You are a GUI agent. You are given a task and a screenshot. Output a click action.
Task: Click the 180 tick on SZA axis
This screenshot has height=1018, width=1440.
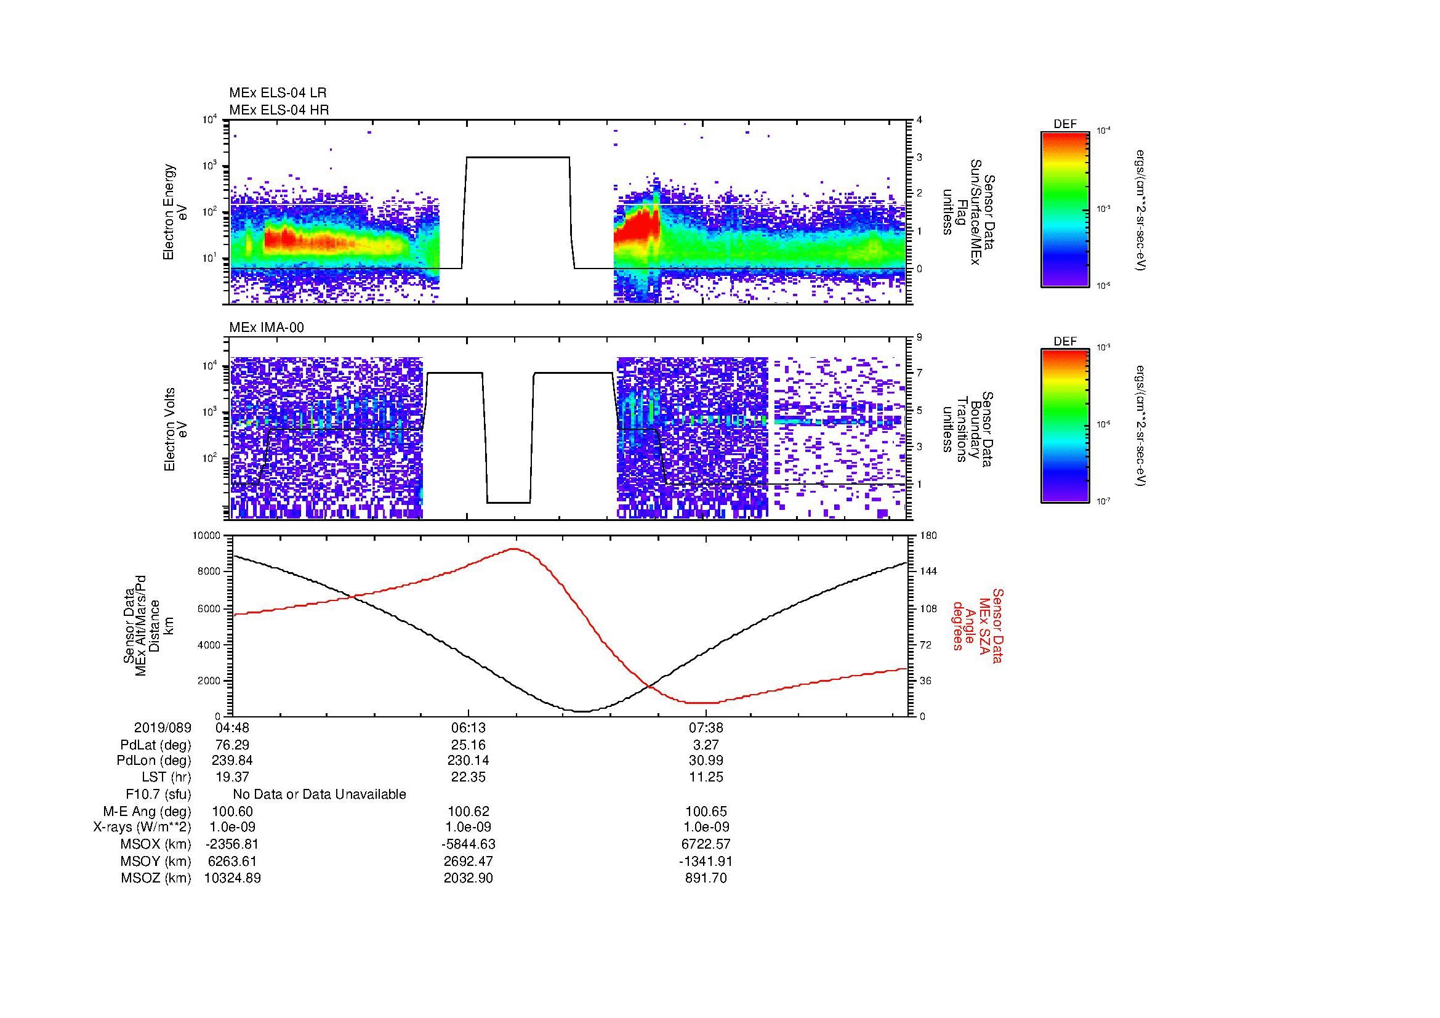929,536
